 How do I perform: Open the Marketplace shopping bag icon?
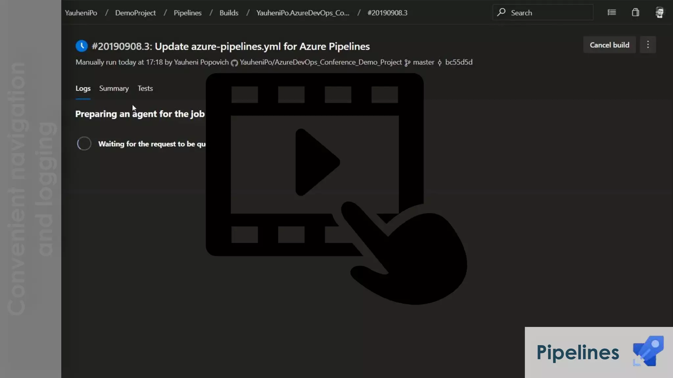click(x=636, y=12)
